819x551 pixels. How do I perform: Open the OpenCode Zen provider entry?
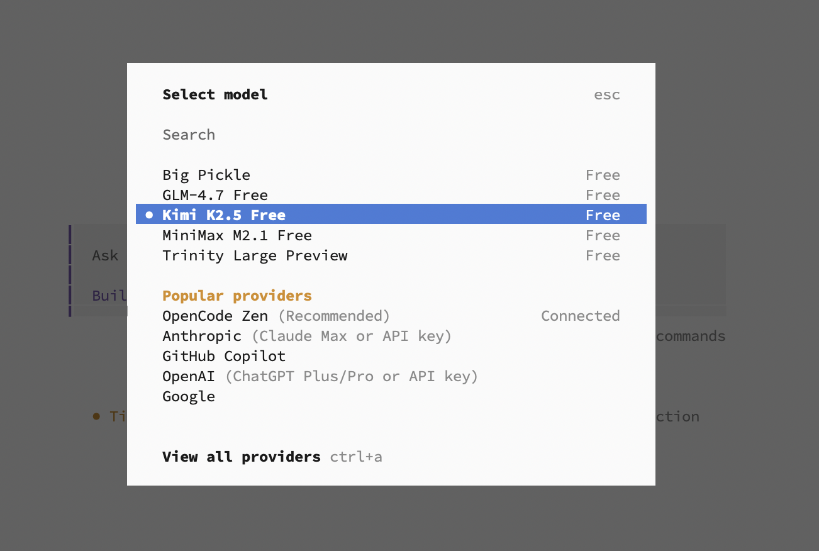pos(214,316)
